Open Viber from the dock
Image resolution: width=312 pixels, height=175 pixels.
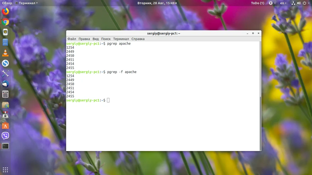click(x=5, y=136)
